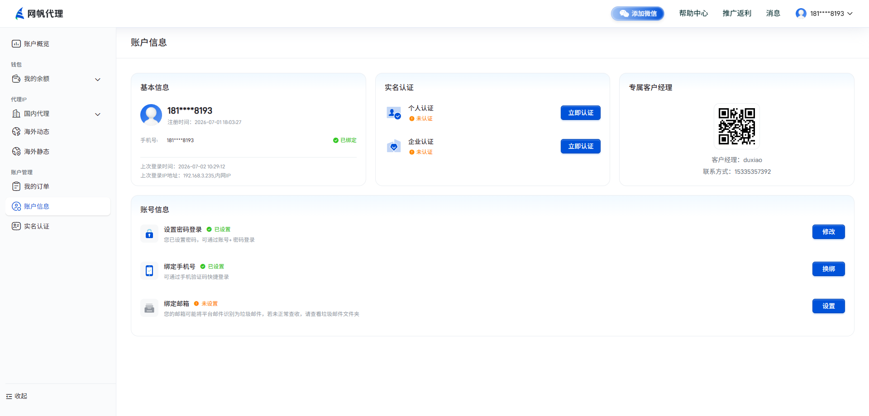The height and width of the screenshot is (416, 869).
Task: Click the customer manager QR code
Action: point(737,126)
